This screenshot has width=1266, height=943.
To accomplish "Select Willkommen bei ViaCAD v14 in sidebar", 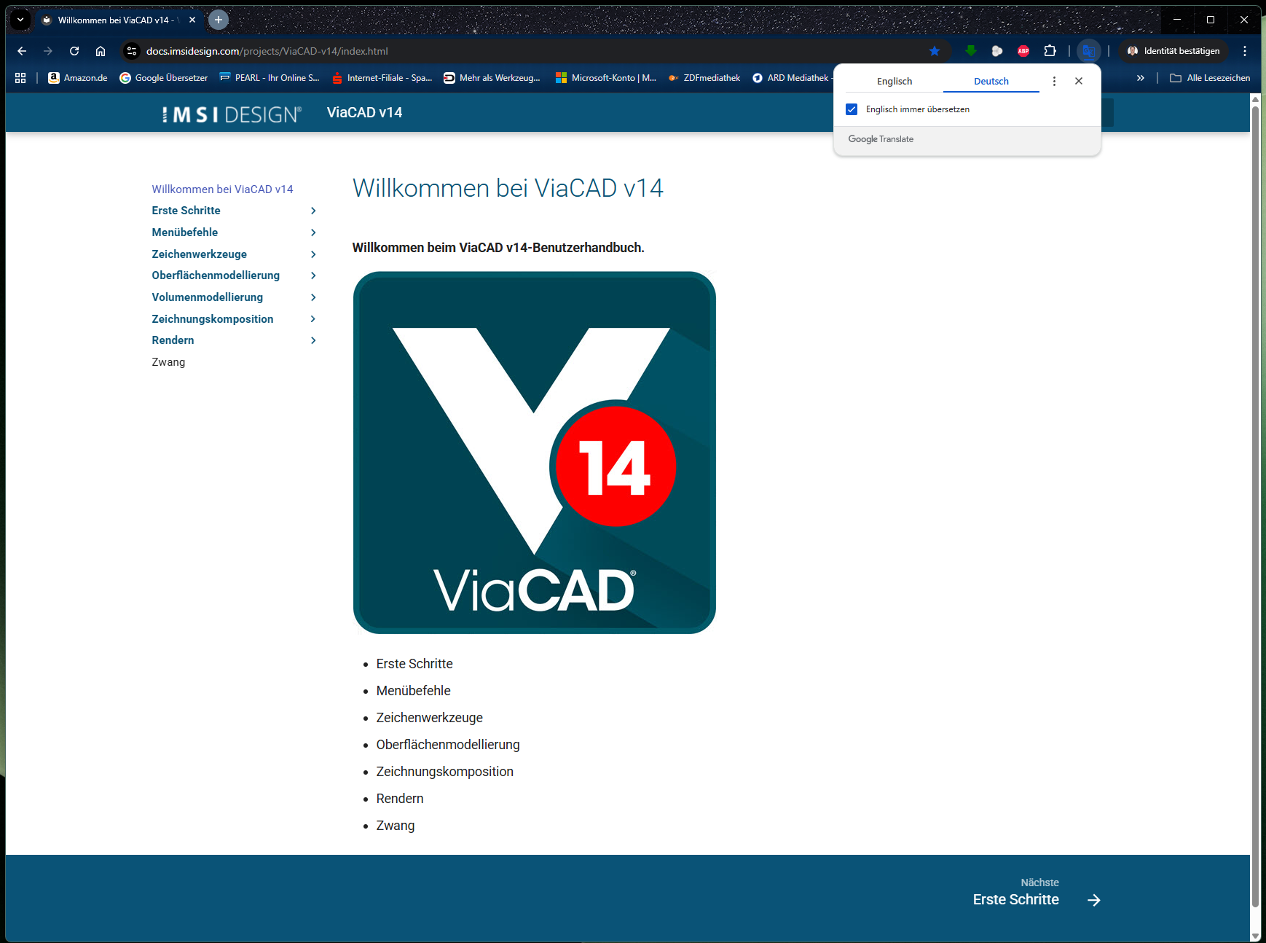I will (222, 189).
